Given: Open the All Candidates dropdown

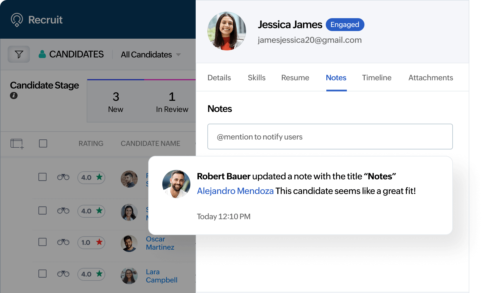Looking at the screenshot, I should click(x=151, y=54).
